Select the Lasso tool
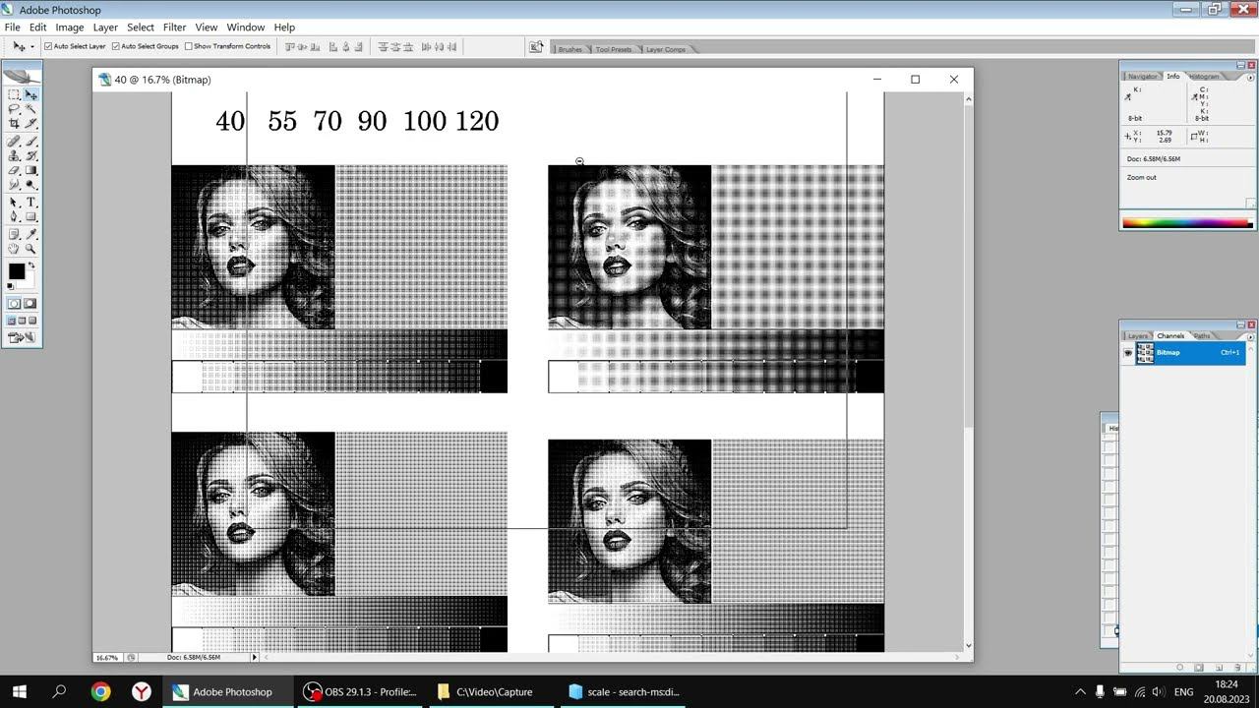The height and width of the screenshot is (708, 1259). point(14,108)
